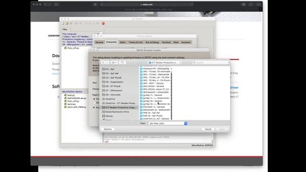Switch to Terminal tab in Thonny options

pyautogui.click(x=166, y=43)
